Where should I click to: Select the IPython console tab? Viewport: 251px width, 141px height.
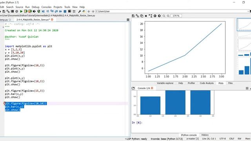pos(189,135)
